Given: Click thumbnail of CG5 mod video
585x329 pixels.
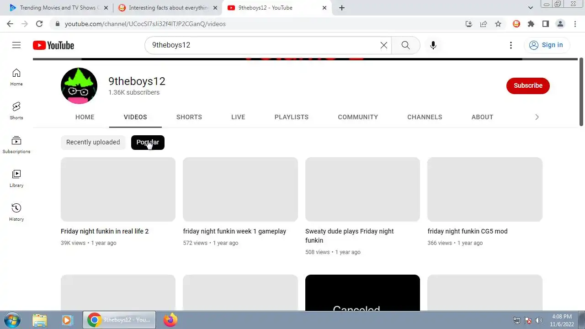Looking at the screenshot, I should [x=485, y=190].
